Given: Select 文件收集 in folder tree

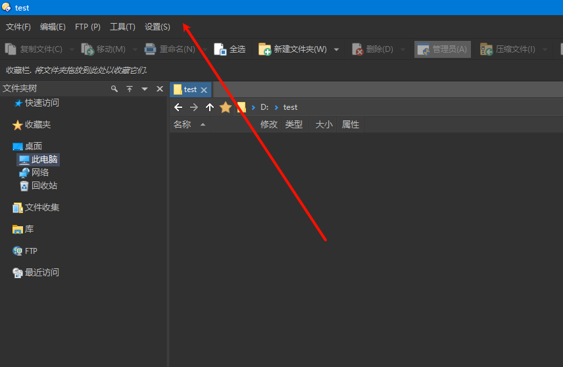Looking at the screenshot, I should click(x=36, y=208).
